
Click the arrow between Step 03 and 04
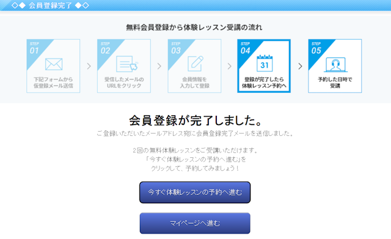tap(230, 66)
